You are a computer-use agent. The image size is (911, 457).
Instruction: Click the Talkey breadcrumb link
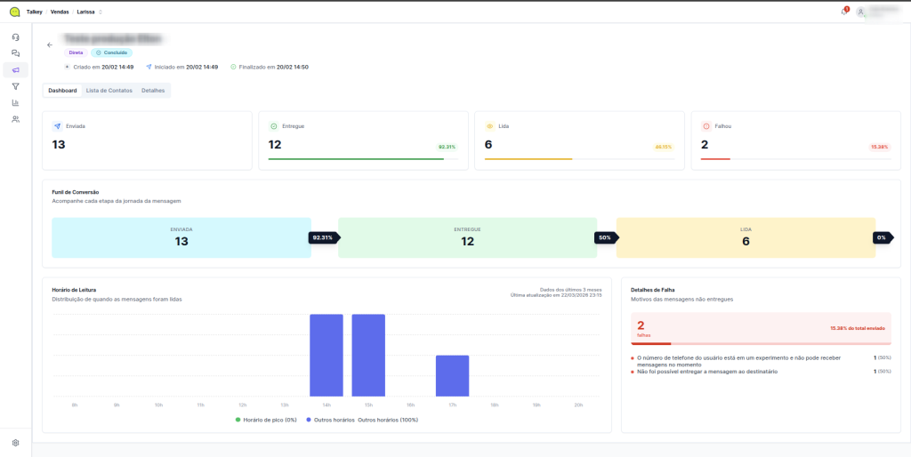click(x=35, y=12)
